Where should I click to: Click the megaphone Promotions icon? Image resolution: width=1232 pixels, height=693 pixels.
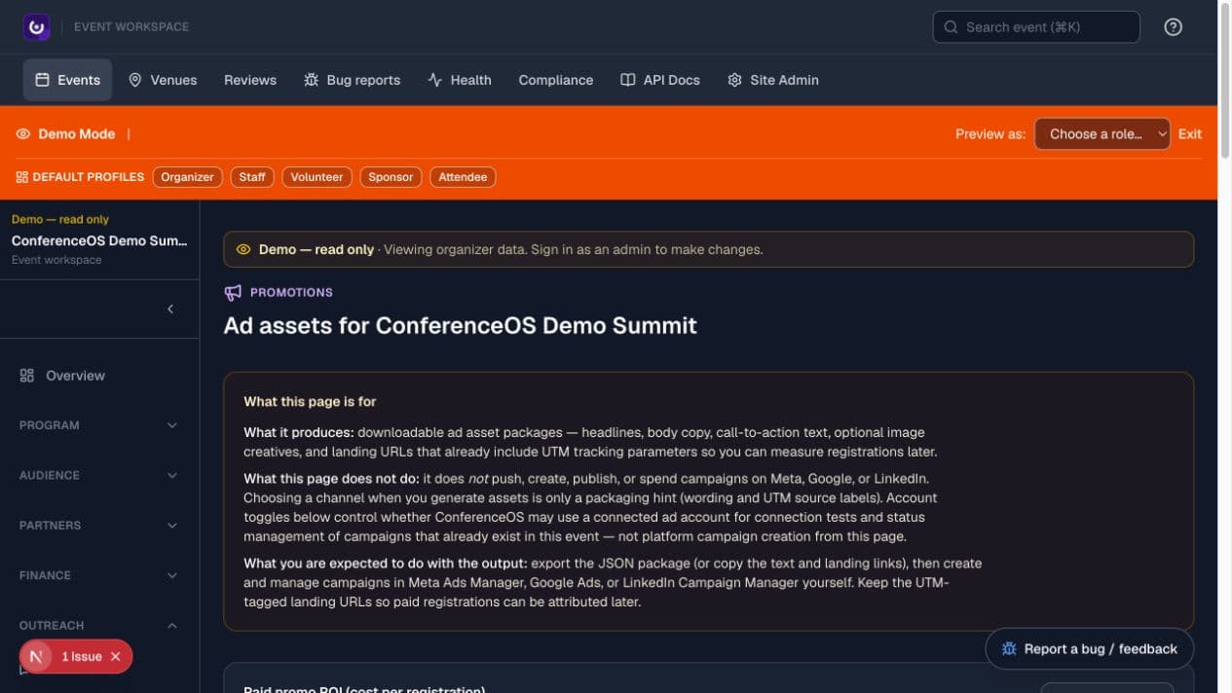pos(233,292)
